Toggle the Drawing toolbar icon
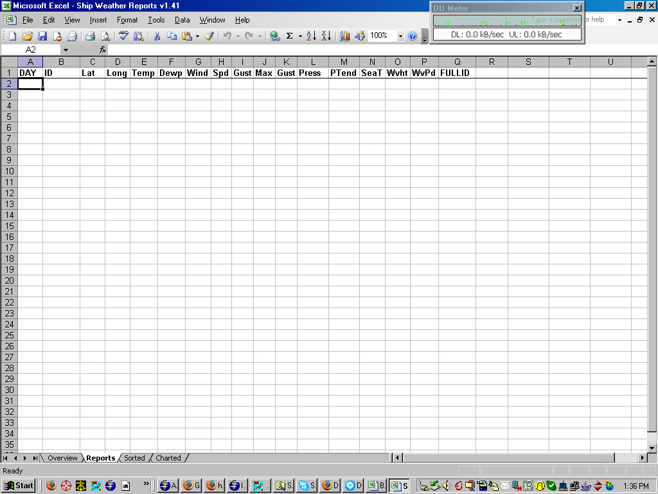Image resolution: width=658 pixels, height=494 pixels. pos(360,36)
